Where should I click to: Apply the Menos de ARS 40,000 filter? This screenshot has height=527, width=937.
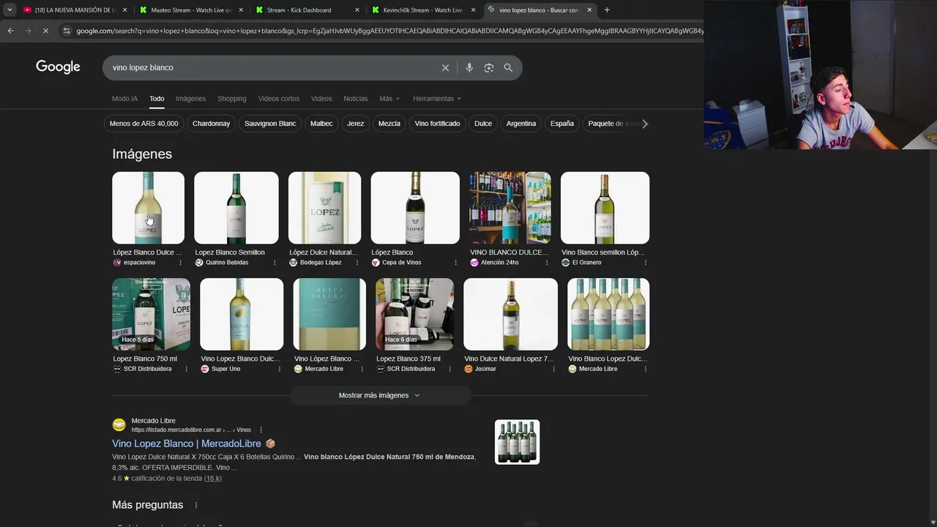coord(143,124)
